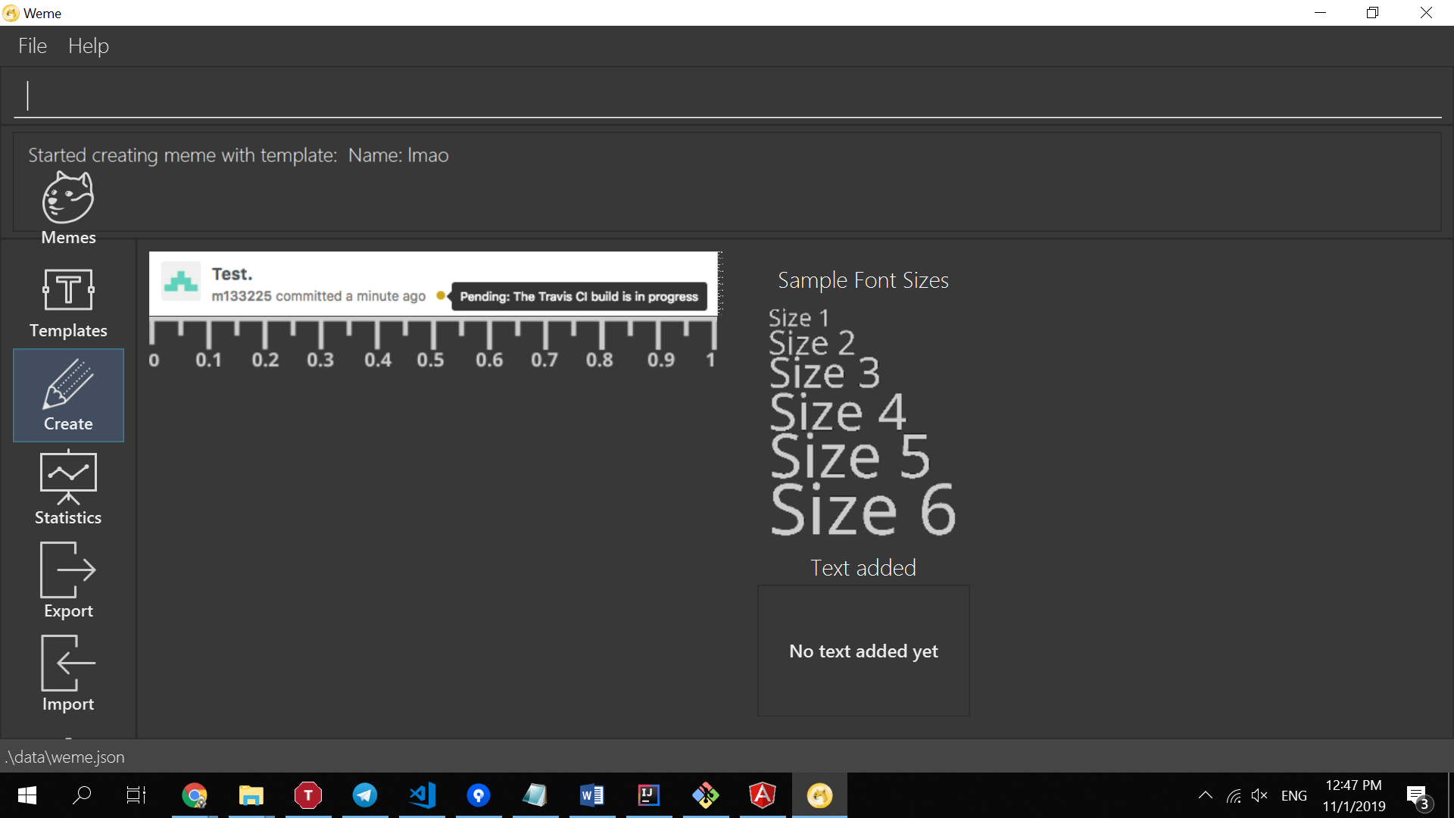Open the Help menu
Screen dimensions: 1454x818
(x=89, y=46)
